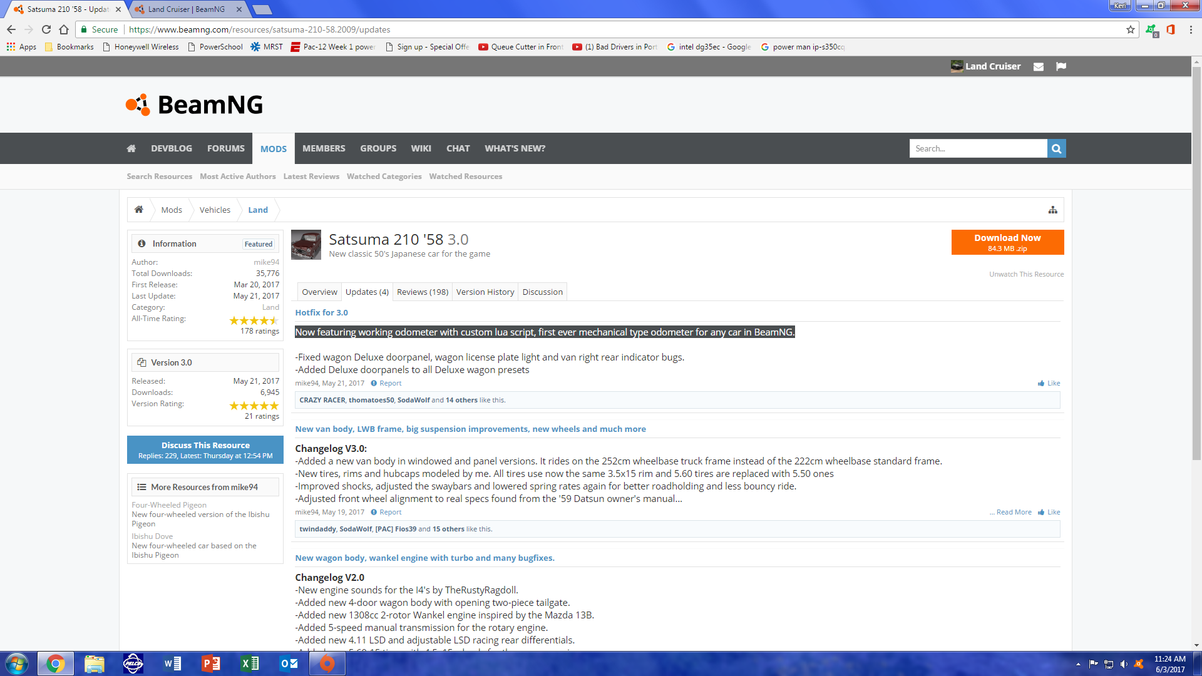This screenshot has height=676, width=1202.
Task: Open File Explorer from the taskbar
Action: [x=94, y=663]
